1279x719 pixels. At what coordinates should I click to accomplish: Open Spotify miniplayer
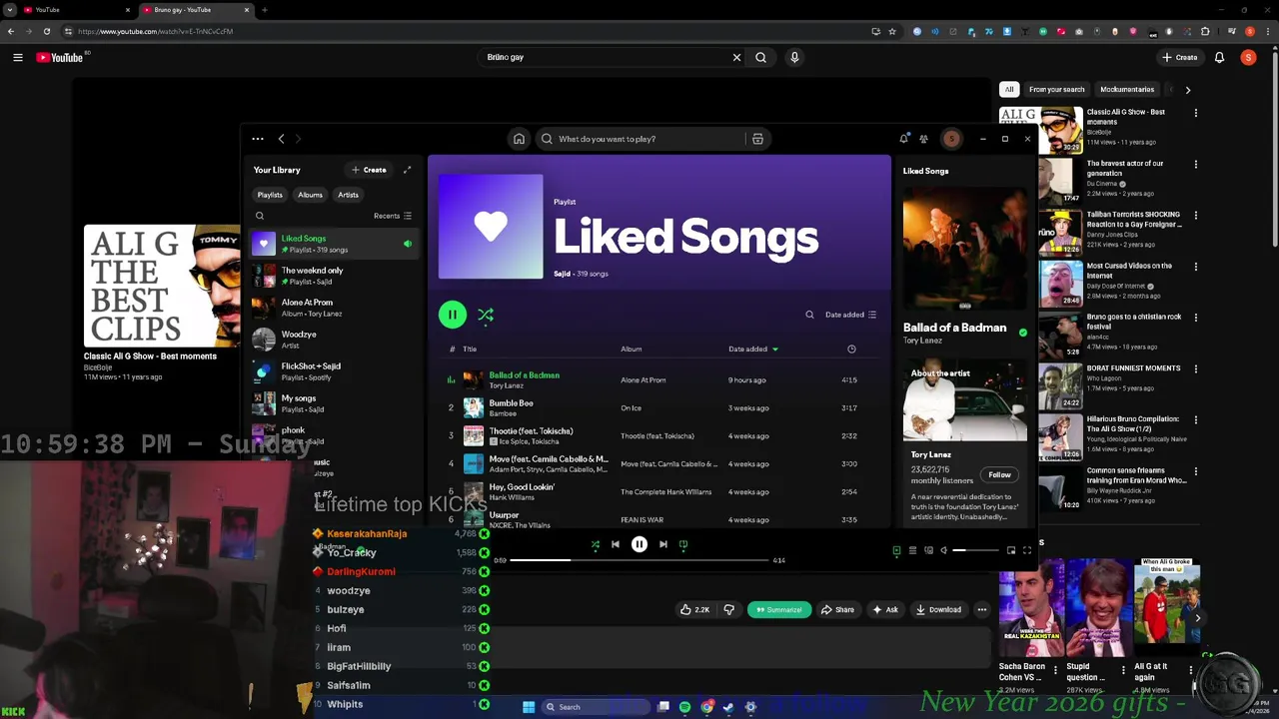point(1010,550)
